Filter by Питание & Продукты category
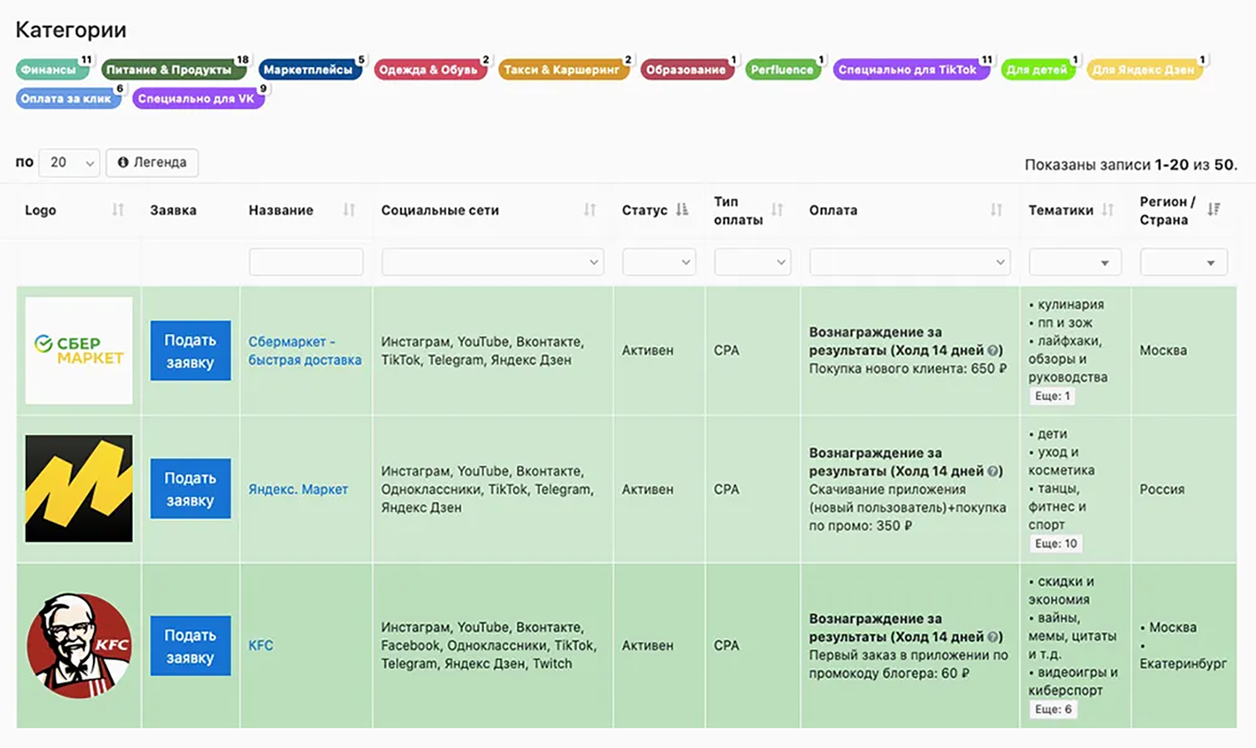1256x748 pixels. [173, 69]
